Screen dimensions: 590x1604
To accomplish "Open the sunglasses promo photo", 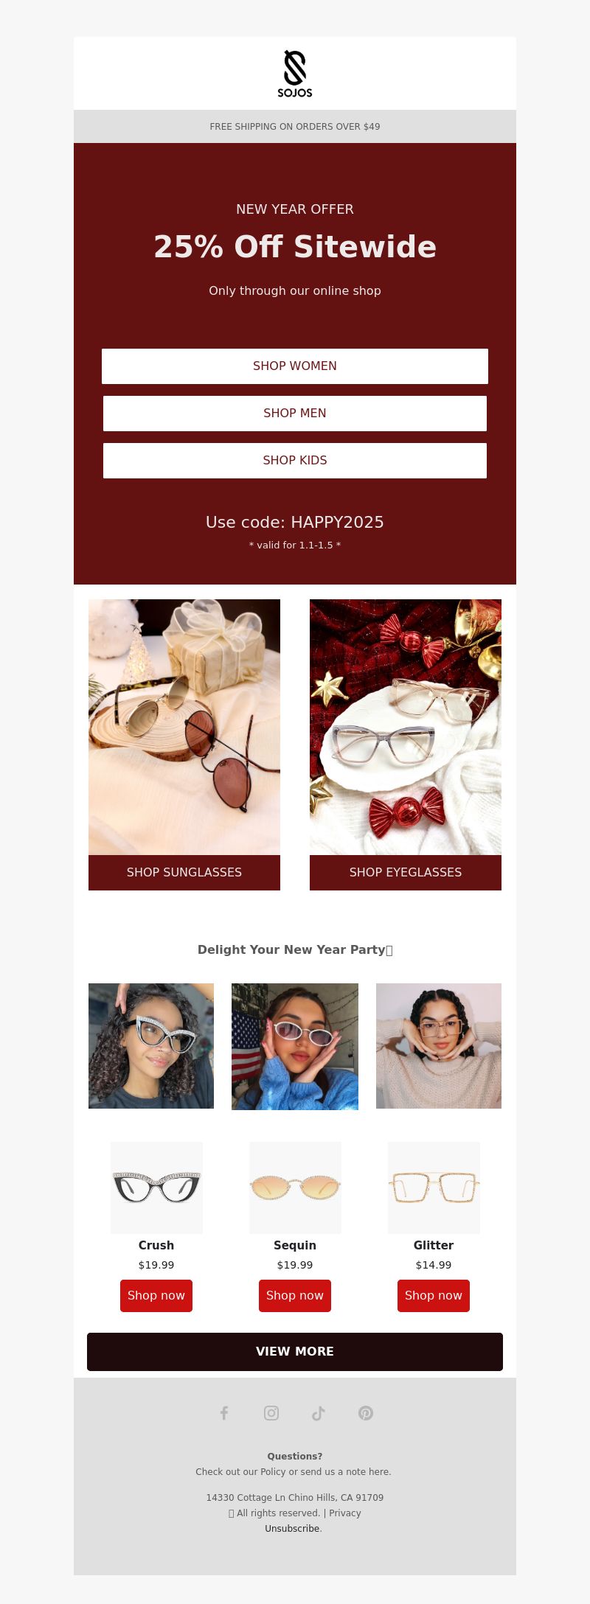I will pos(184,727).
